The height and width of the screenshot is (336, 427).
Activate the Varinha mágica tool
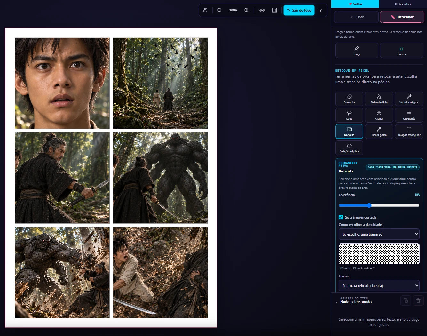(x=409, y=99)
